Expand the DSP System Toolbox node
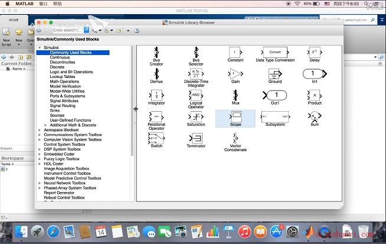 tap(40, 149)
